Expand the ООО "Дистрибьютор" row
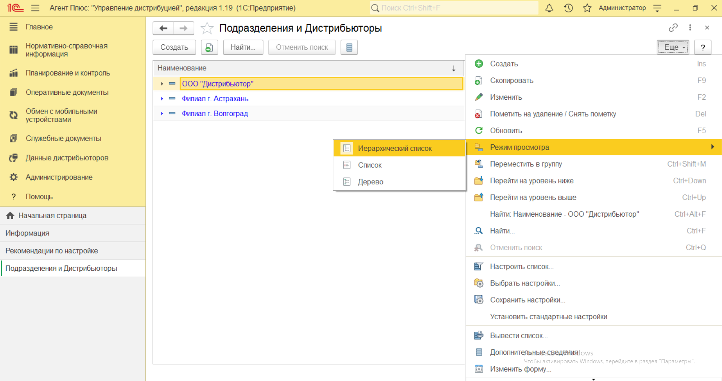 coord(162,83)
